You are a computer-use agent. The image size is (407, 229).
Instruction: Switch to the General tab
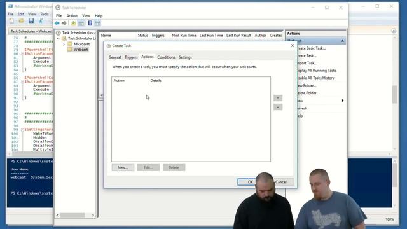[x=114, y=57]
